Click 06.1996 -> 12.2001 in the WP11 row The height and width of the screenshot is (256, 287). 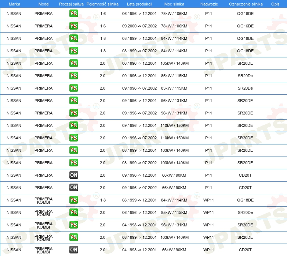139,212
